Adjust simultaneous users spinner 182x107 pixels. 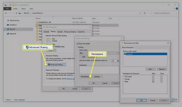(118, 61)
